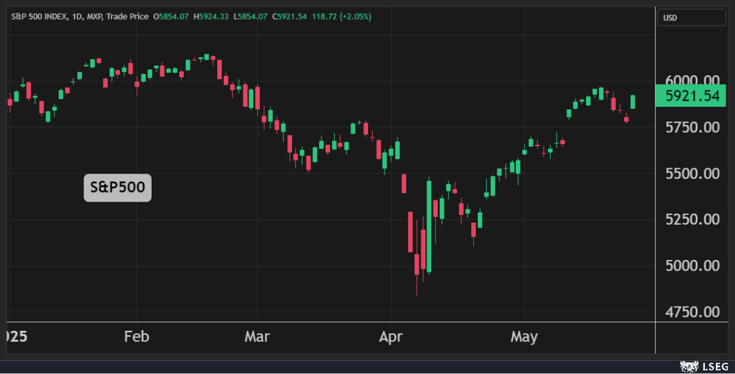This screenshot has width=735, height=374.
Task: Click the Mar label on time axis
Action: [257, 337]
